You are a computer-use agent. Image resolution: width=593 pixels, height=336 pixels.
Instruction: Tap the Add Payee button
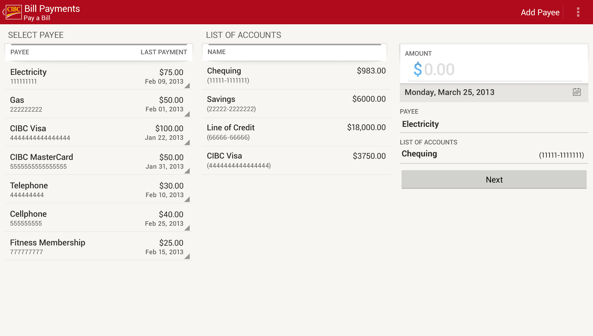tap(539, 12)
